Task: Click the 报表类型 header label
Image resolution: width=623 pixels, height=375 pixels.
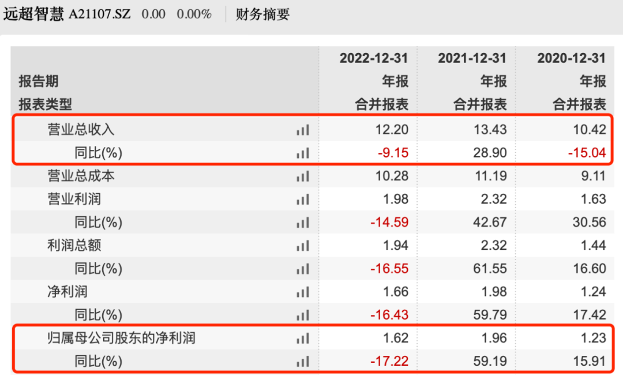Action: pos(45,104)
